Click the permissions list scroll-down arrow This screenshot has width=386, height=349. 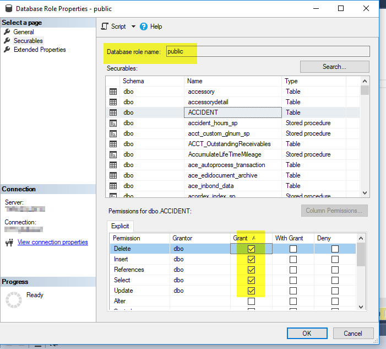(x=361, y=307)
